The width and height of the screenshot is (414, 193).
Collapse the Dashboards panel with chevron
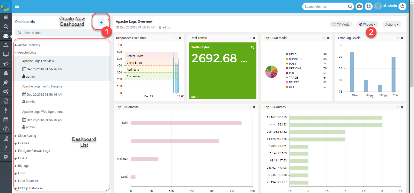(x=108, y=20)
